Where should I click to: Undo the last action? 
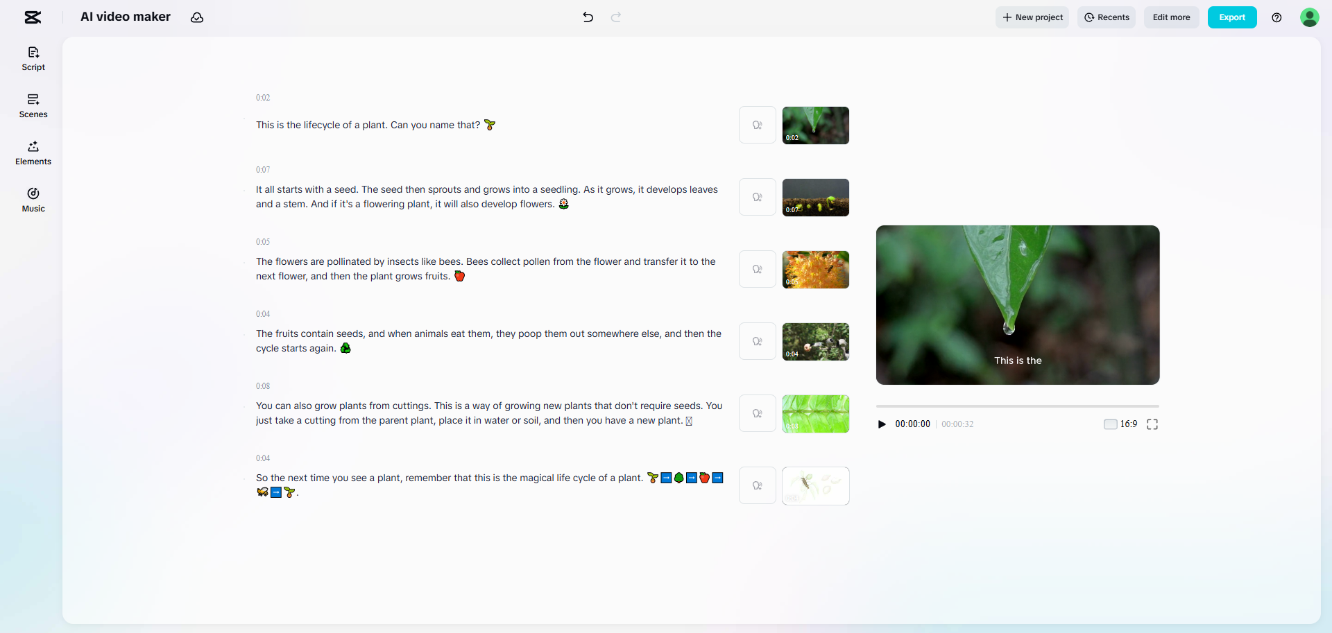[588, 17]
